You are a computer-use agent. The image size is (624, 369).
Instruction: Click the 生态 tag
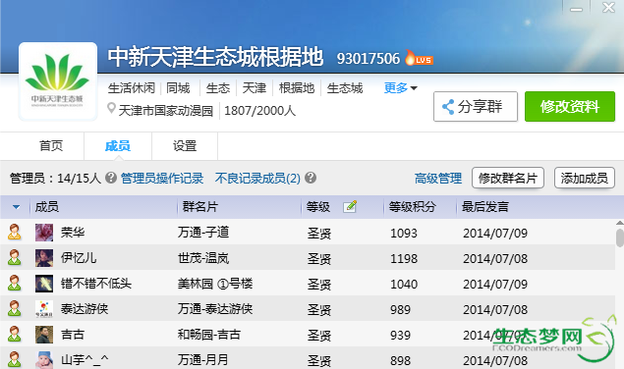click(x=218, y=88)
